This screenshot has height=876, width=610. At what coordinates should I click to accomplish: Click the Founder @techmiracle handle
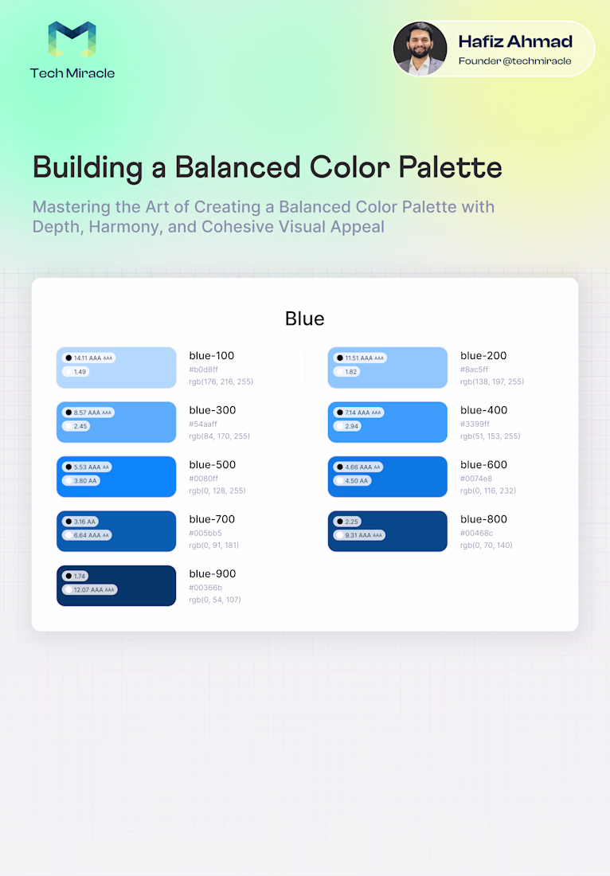tap(514, 61)
